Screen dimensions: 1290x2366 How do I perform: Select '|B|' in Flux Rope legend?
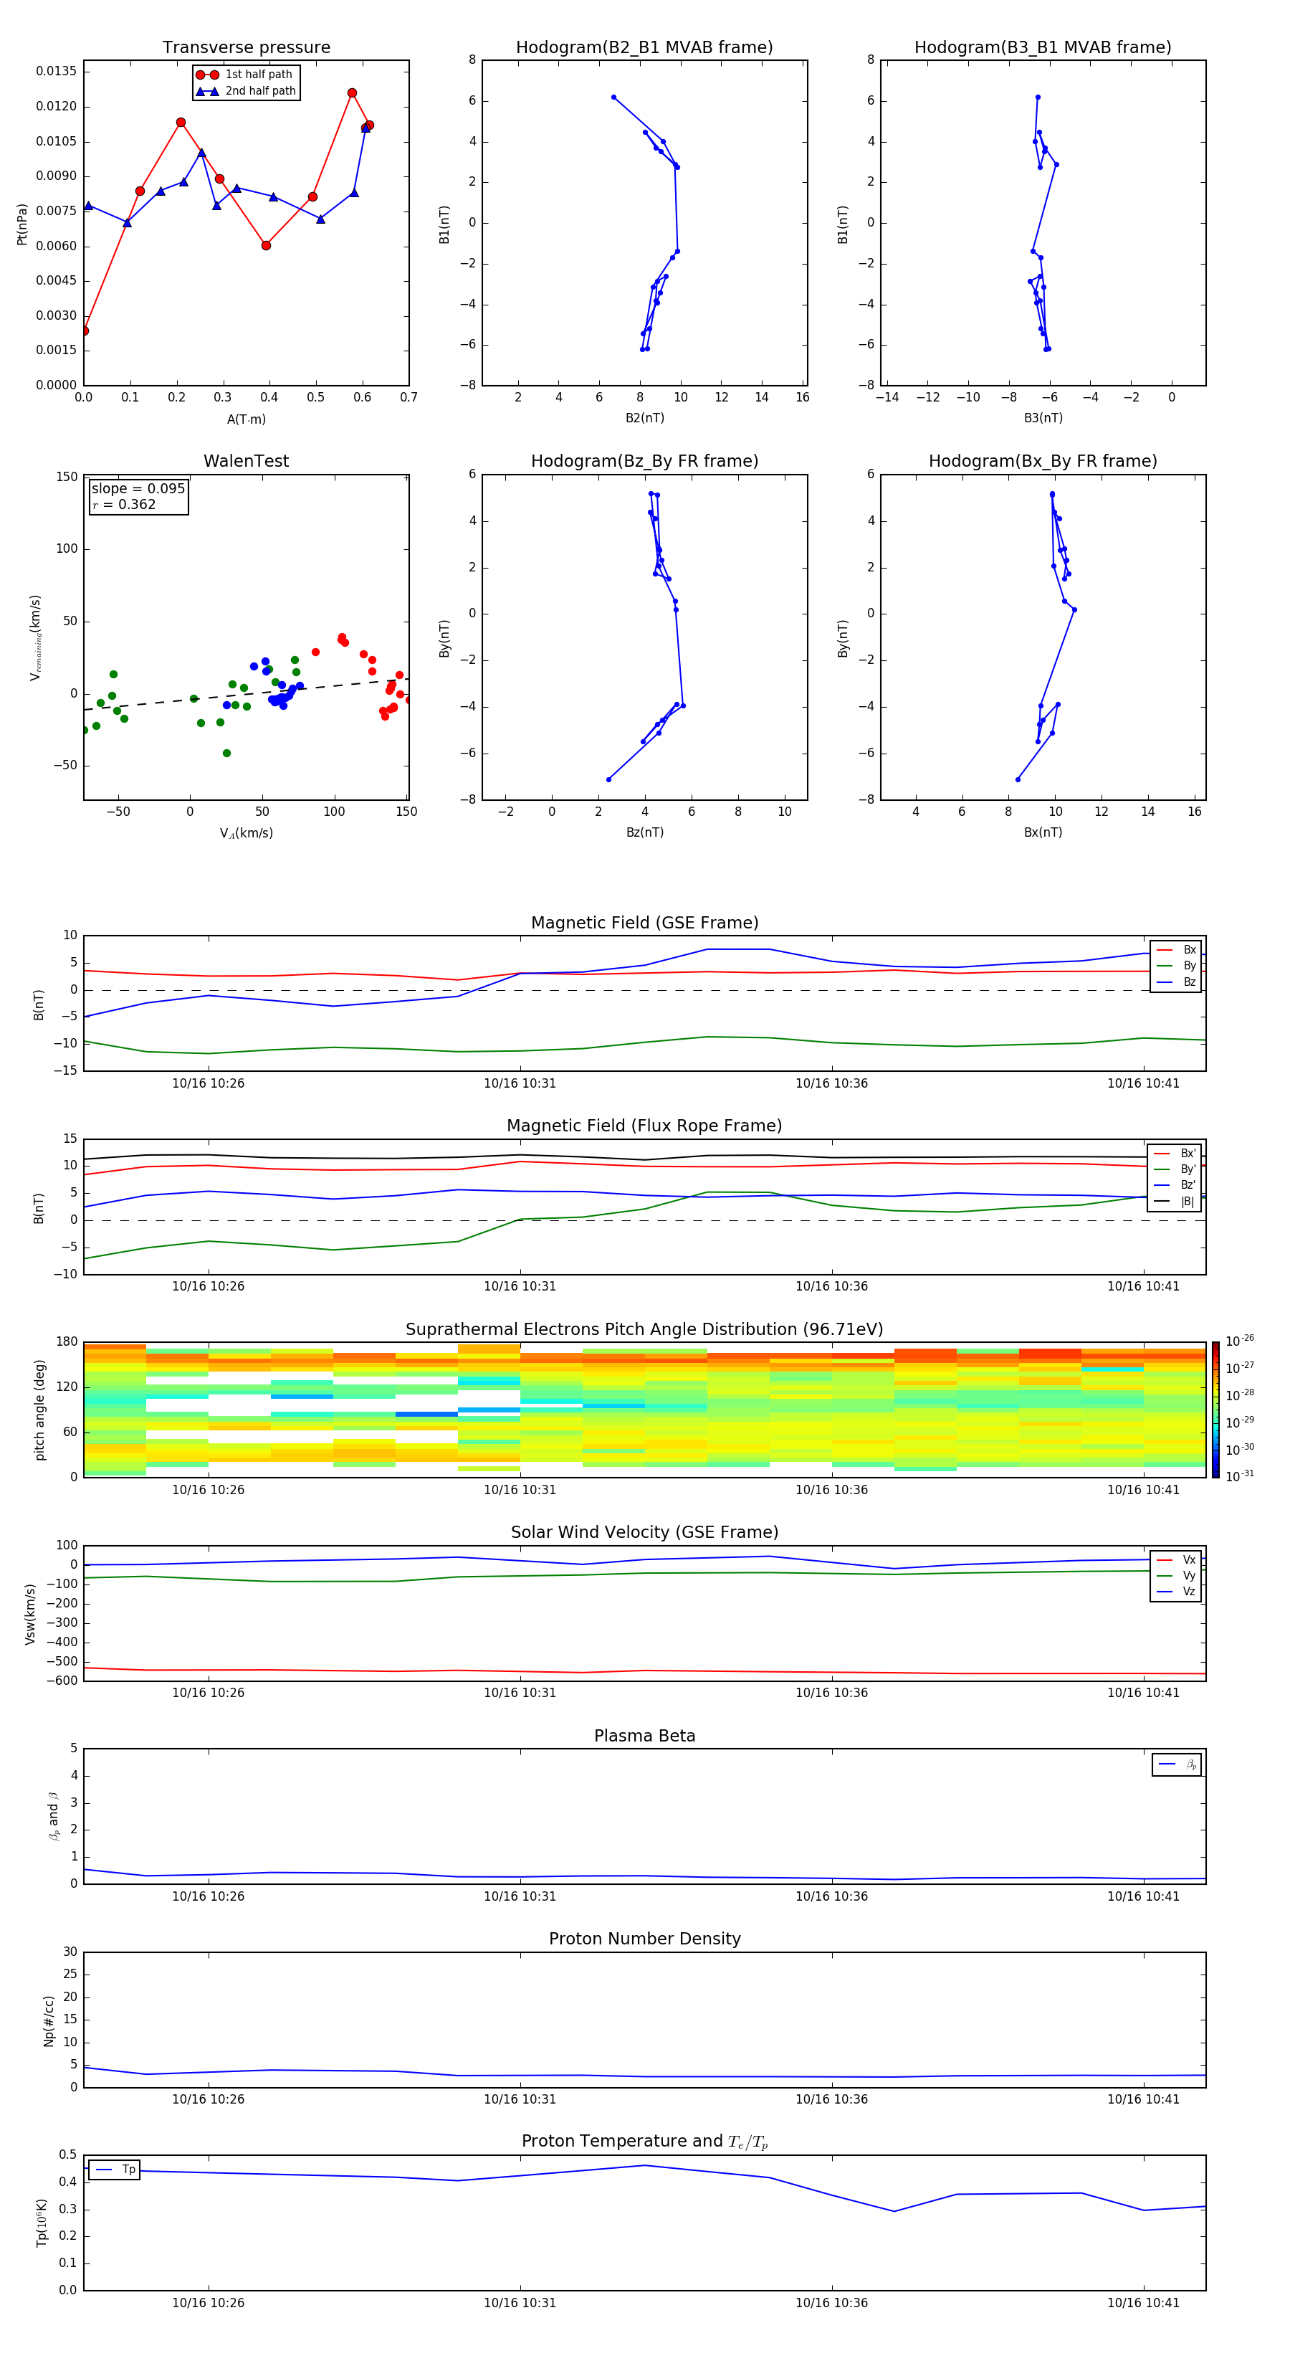[1175, 1202]
